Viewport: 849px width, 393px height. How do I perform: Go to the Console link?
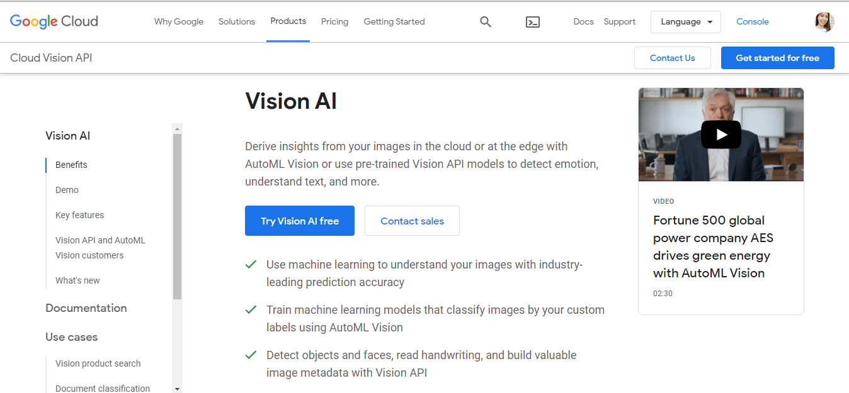753,21
